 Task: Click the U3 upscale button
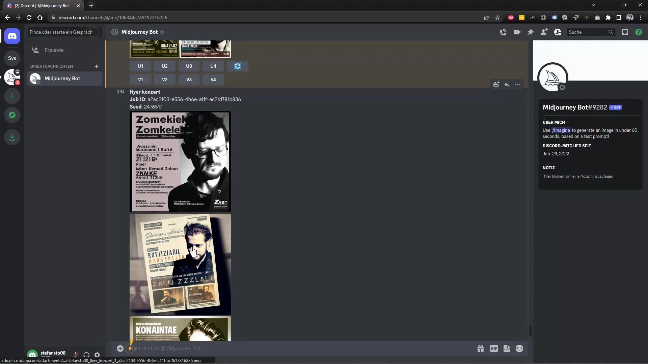point(189,66)
